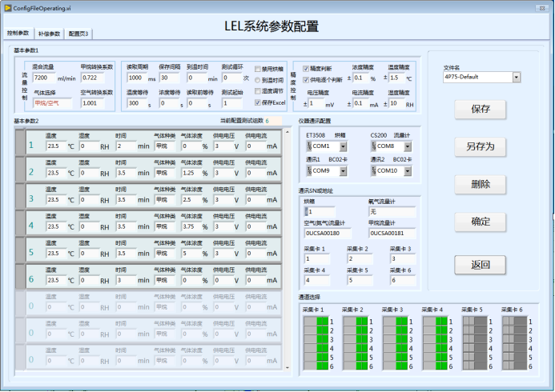Click the 温度精度 field showing 1.5
This screenshot has width=555, height=392.
coord(396,78)
